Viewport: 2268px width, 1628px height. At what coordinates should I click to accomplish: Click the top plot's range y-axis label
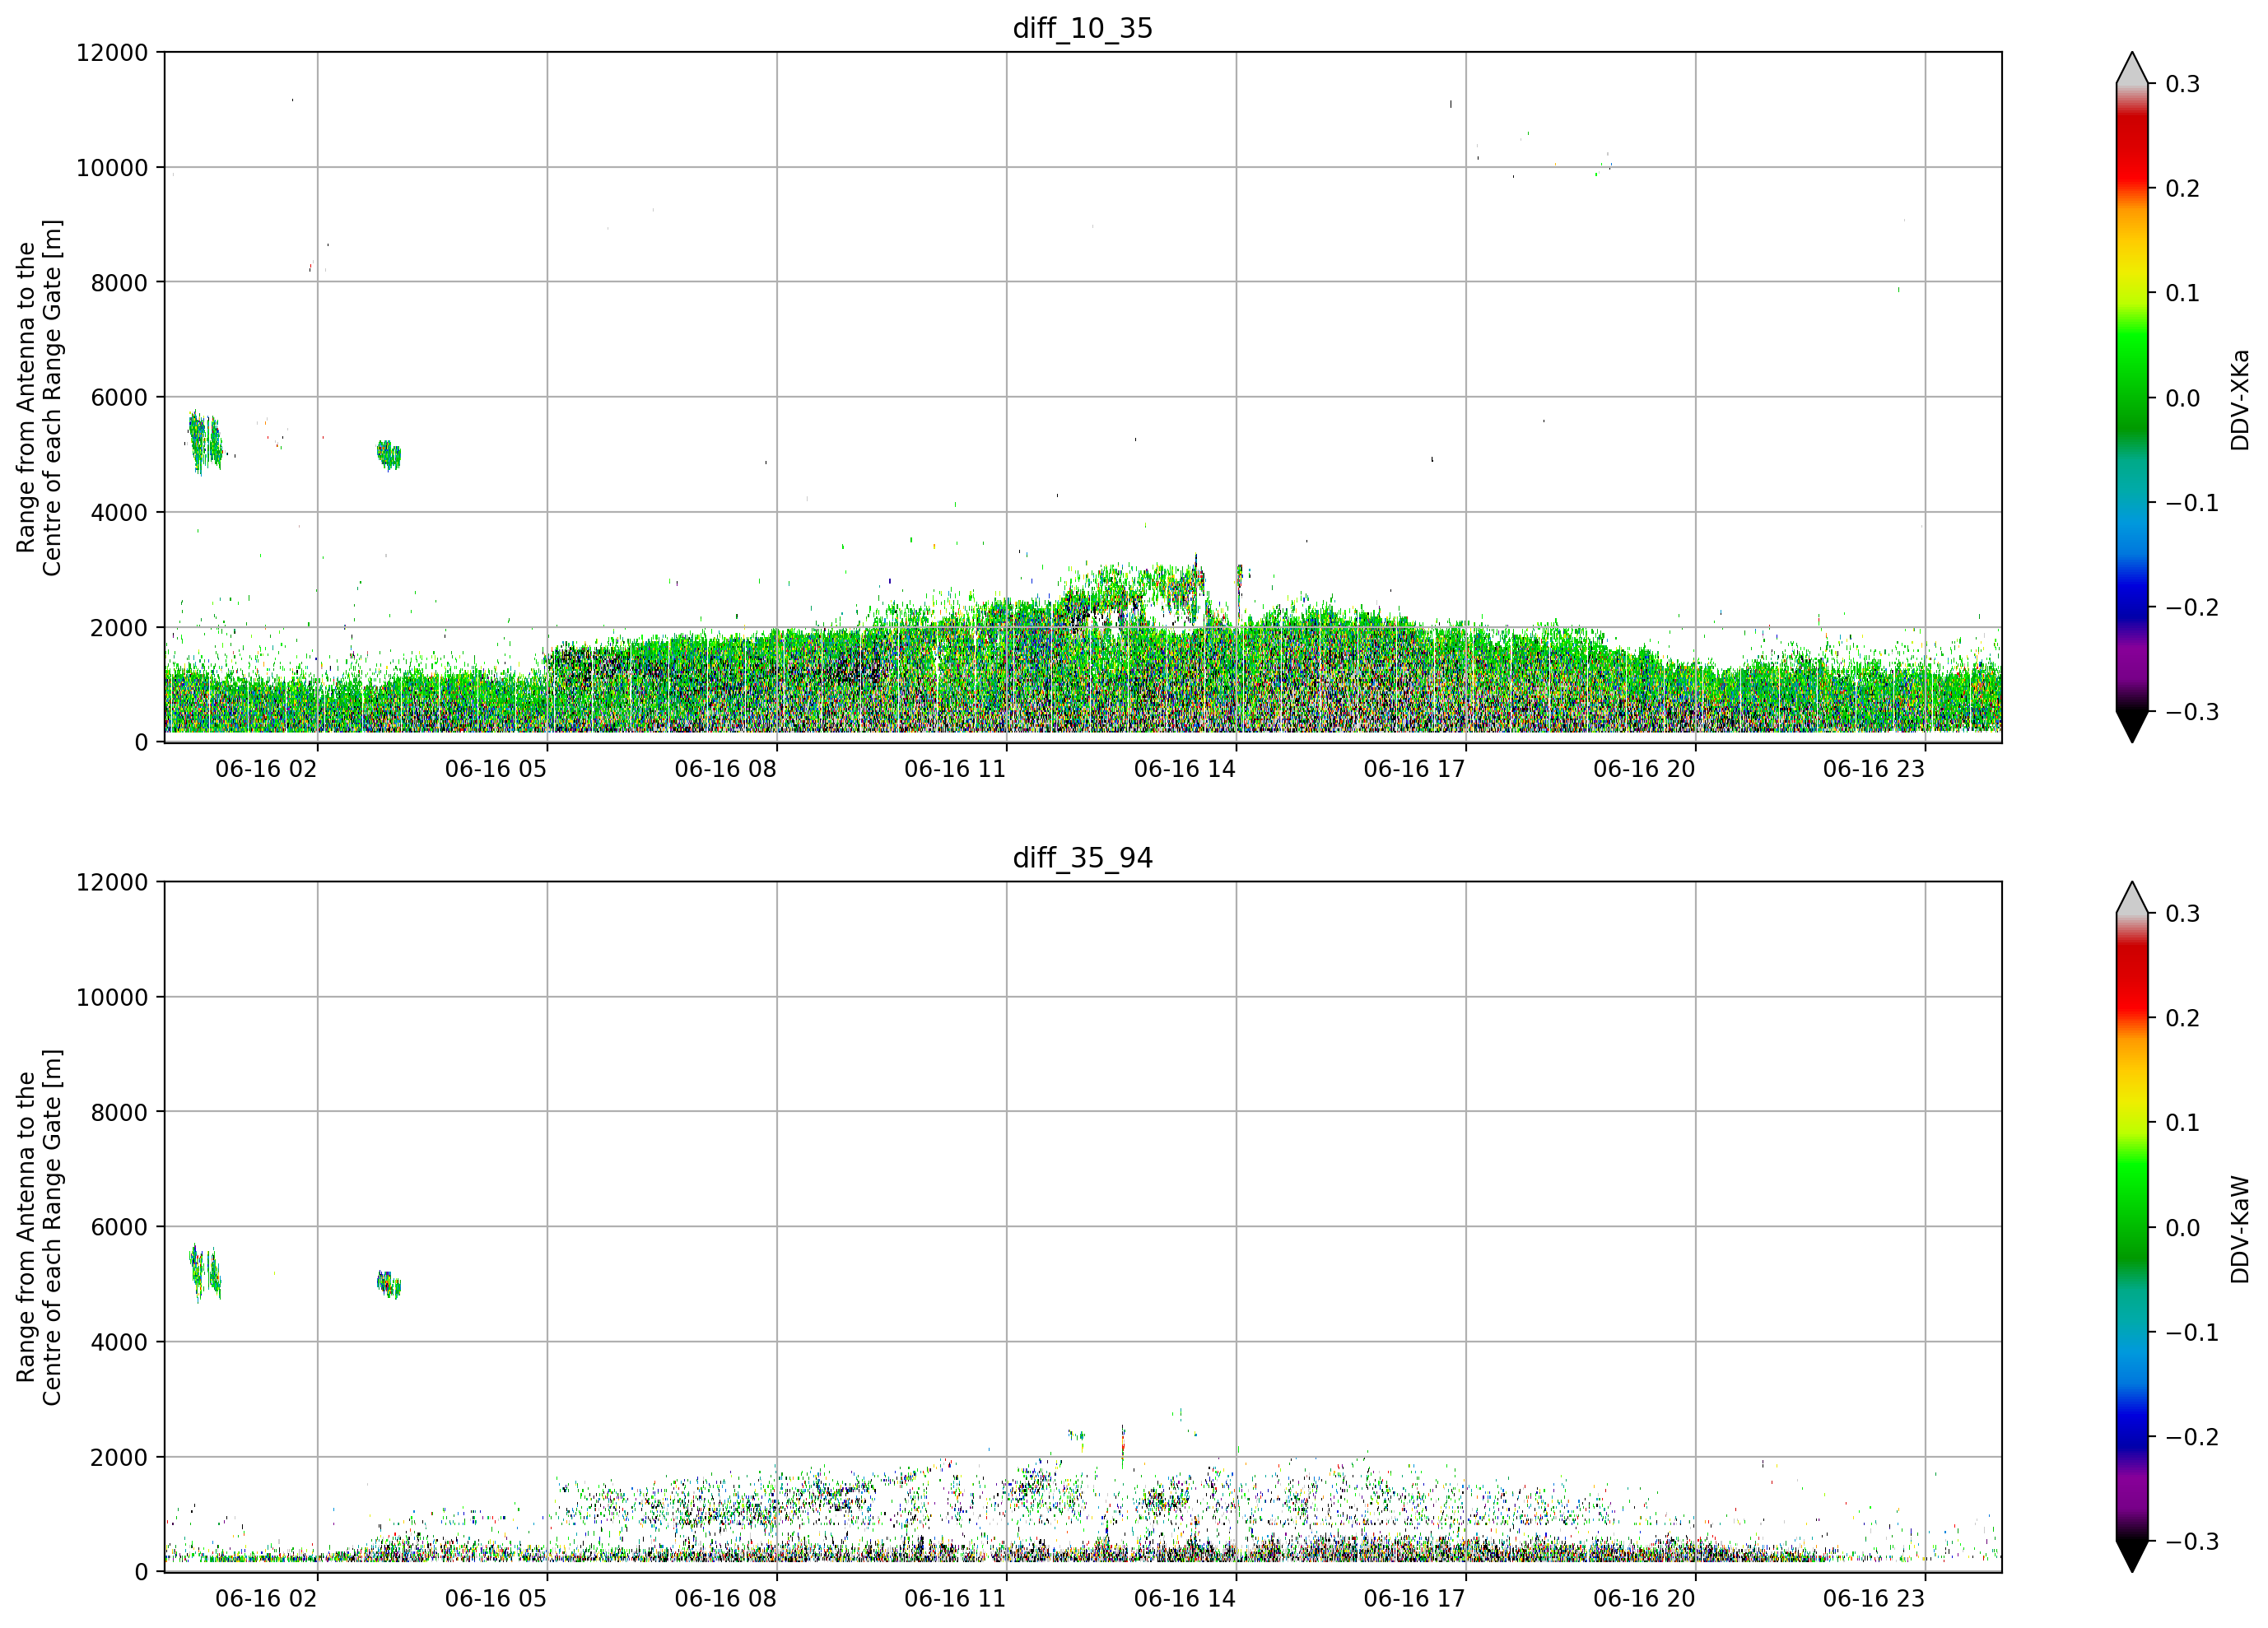[x=39, y=398]
